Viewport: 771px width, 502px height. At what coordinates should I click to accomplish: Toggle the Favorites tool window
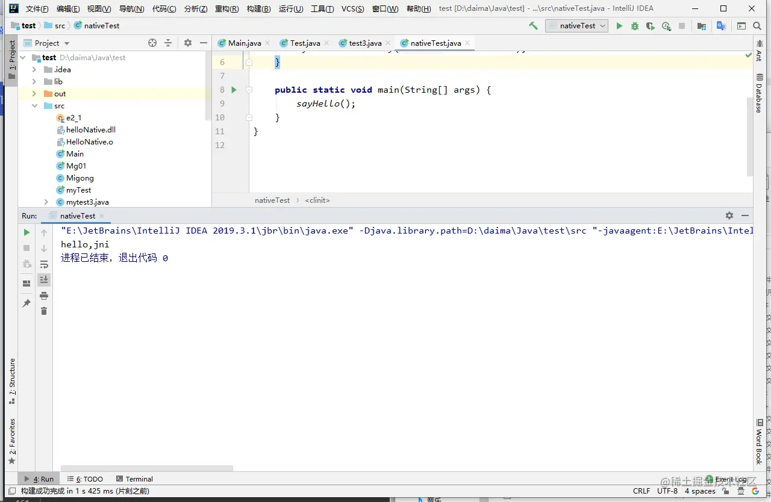11,441
